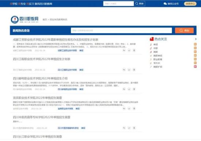Open the 会员中心 button

click(x=190, y=4)
